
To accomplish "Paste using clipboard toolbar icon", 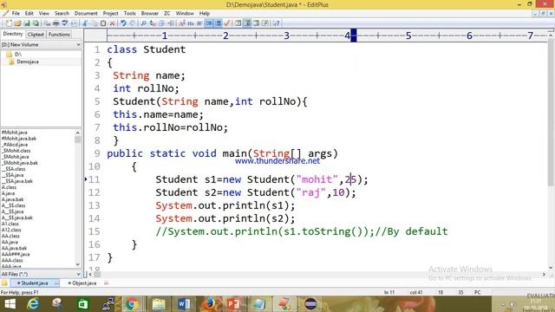I will (103, 23).
